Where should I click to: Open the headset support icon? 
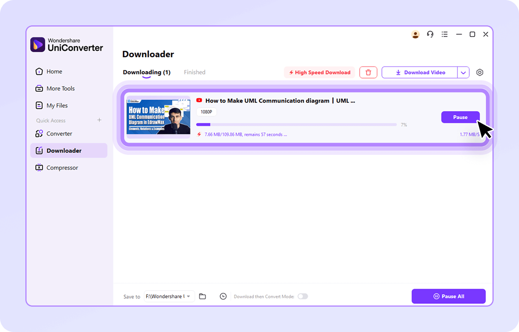[x=430, y=34]
